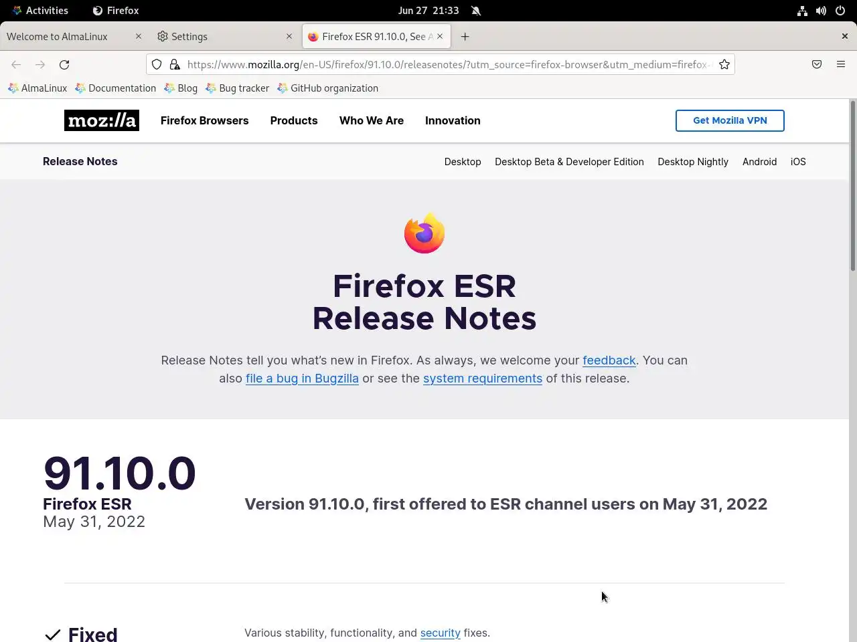The width and height of the screenshot is (857, 642).
Task: Open a new tab with plus button
Action: point(465,36)
